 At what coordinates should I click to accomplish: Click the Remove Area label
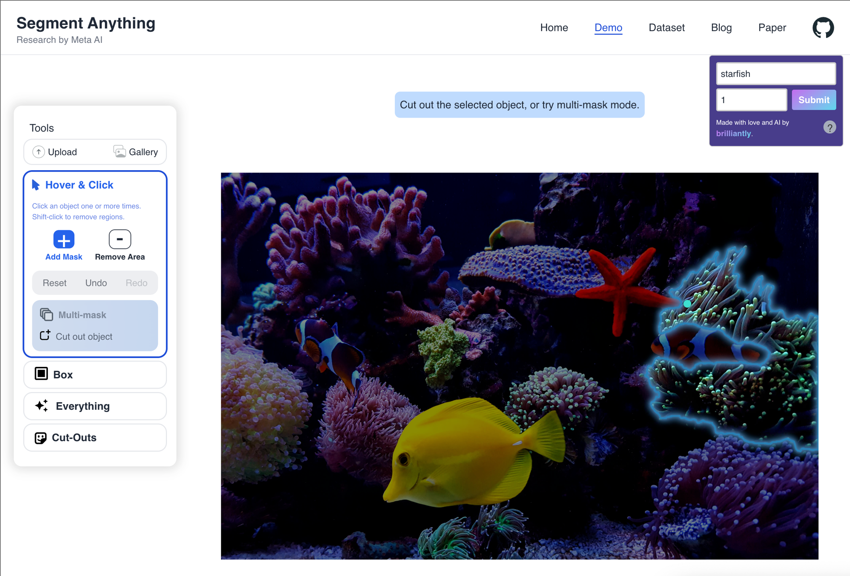click(120, 257)
